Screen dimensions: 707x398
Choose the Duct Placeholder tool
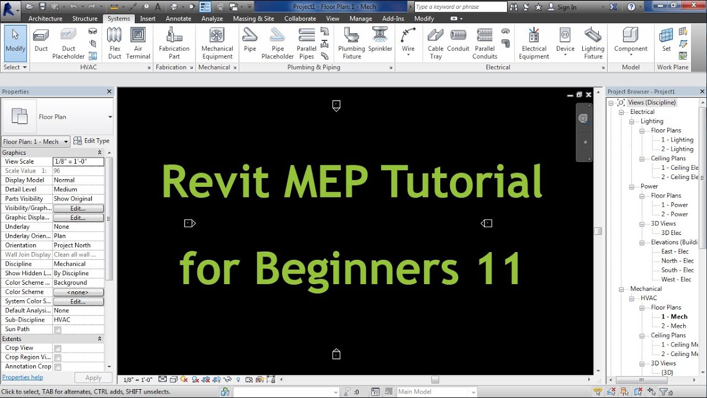[x=68, y=43]
